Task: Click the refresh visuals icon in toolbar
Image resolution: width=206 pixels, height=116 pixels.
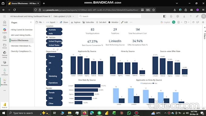Action: (x=193, y=22)
